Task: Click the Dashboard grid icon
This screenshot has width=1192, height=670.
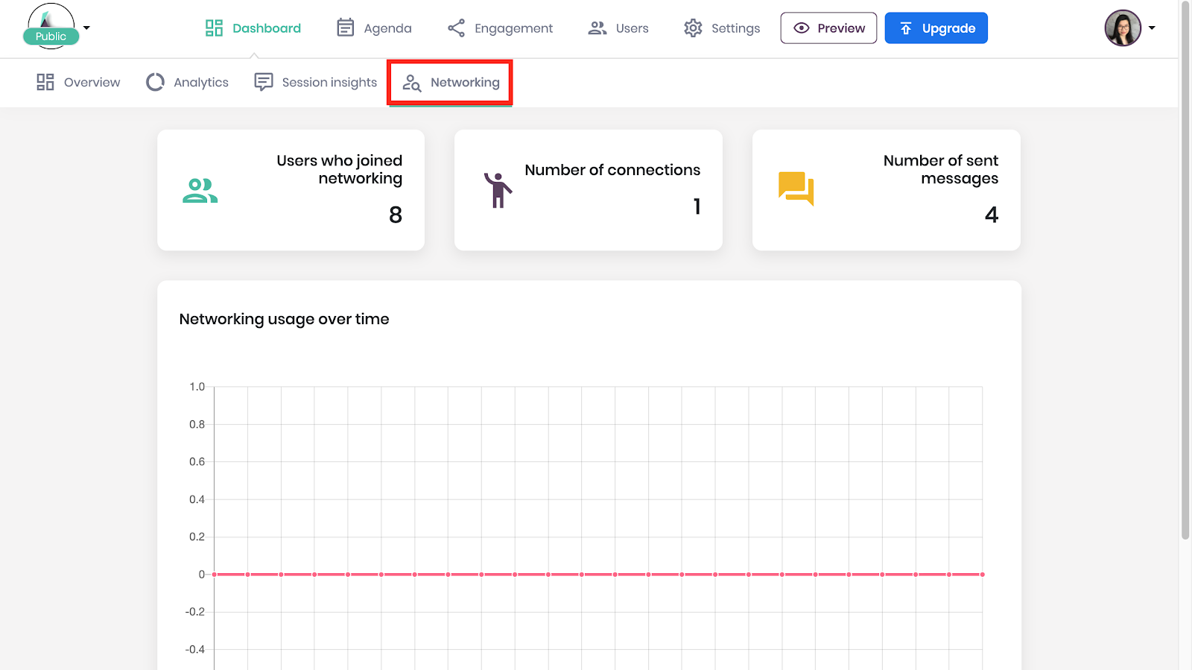Action: point(214,28)
